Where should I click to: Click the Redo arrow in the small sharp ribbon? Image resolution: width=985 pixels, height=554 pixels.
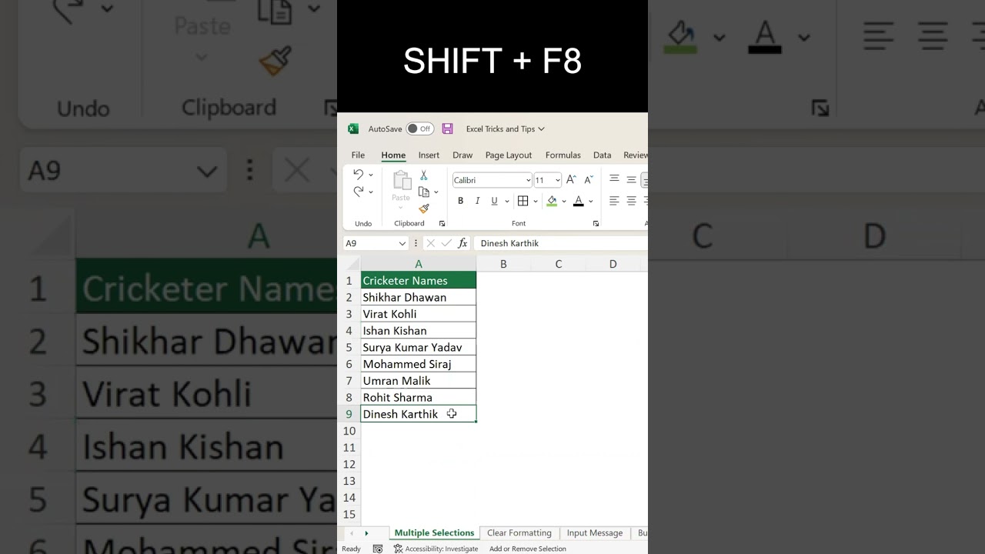pyautogui.click(x=358, y=192)
